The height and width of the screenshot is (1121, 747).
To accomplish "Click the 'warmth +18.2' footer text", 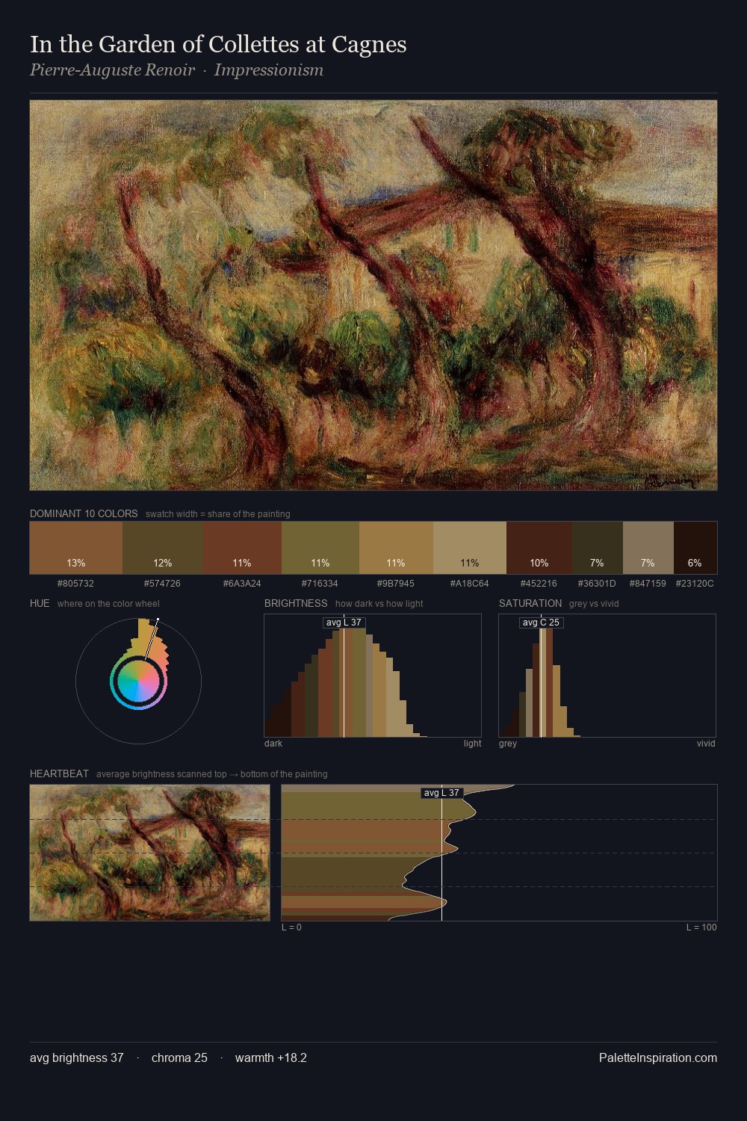I will (271, 1057).
